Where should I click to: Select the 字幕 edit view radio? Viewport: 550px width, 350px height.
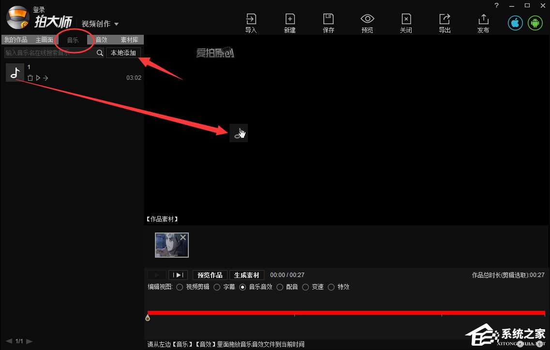click(x=217, y=287)
